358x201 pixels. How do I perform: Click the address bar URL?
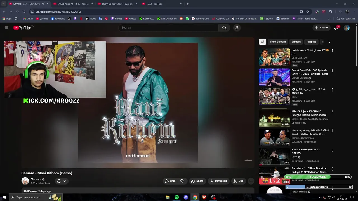(x=58, y=12)
